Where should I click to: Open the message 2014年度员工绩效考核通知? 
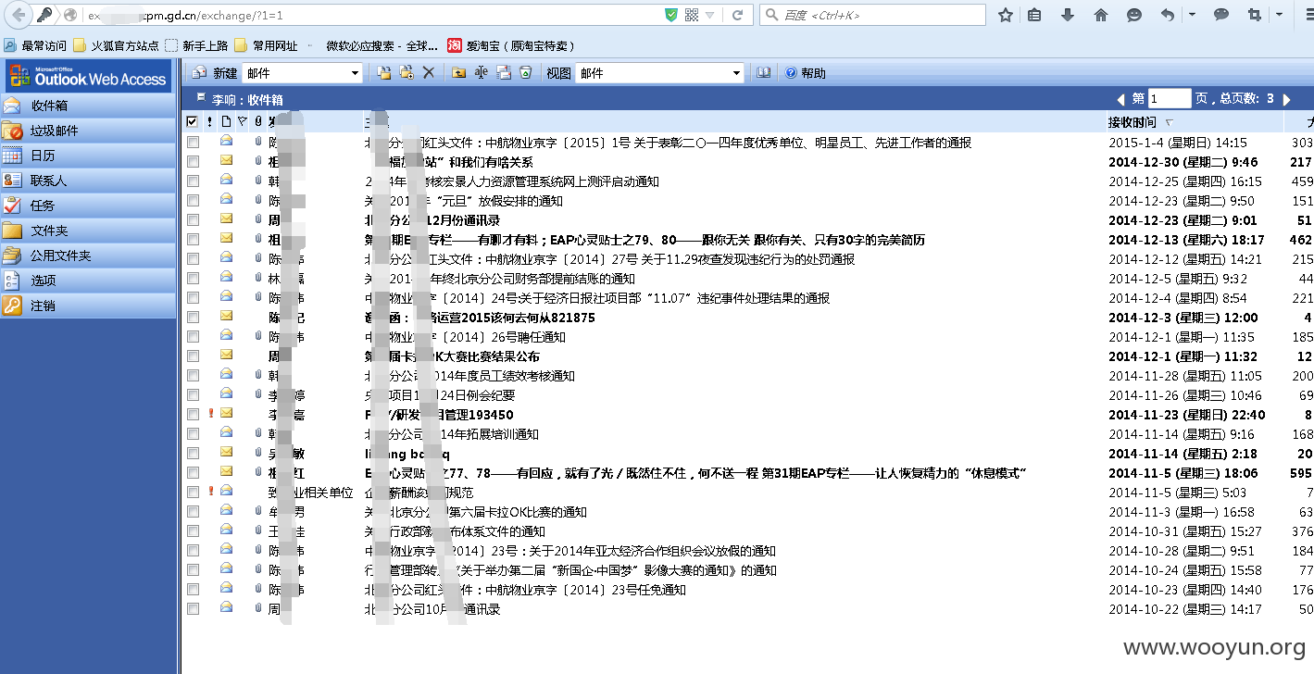[469, 376]
